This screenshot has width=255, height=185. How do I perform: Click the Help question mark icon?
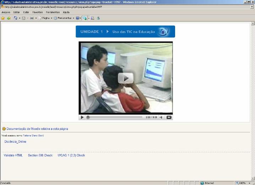(x=77, y=18)
